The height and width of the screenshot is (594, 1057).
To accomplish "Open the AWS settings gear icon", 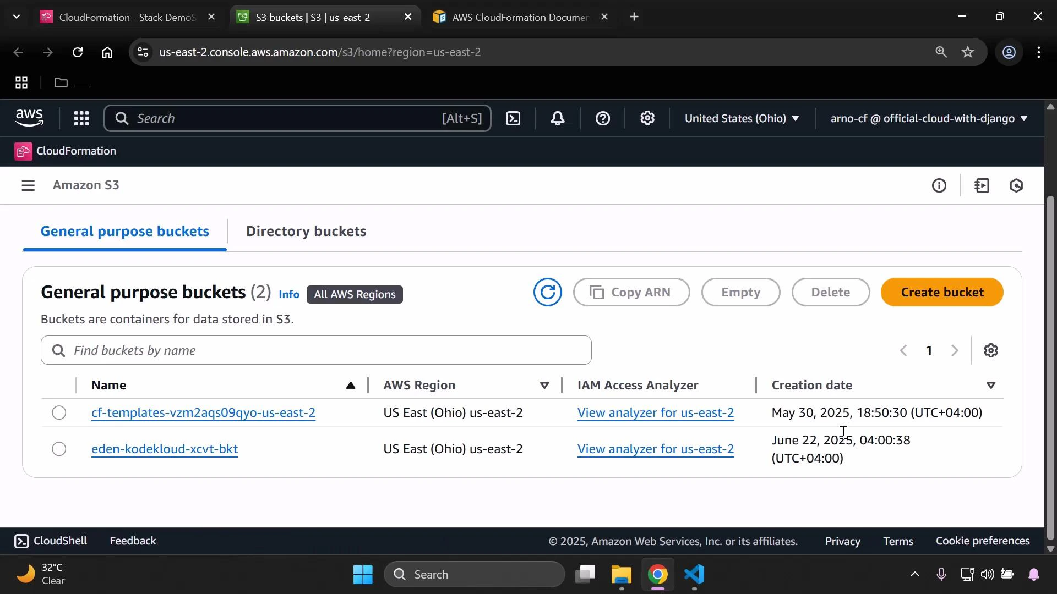I will (x=647, y=118).
